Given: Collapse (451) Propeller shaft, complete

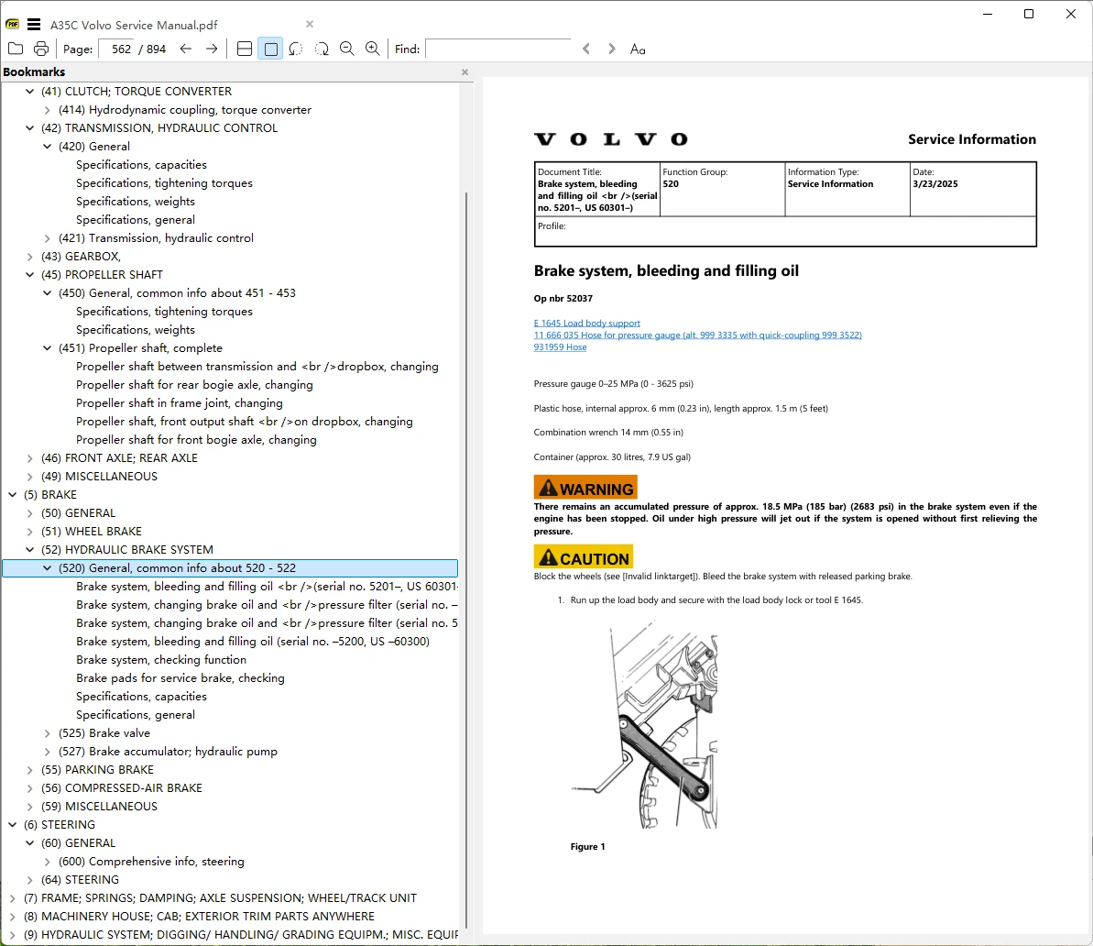Looking at the screenshot, I should [48, 348].
